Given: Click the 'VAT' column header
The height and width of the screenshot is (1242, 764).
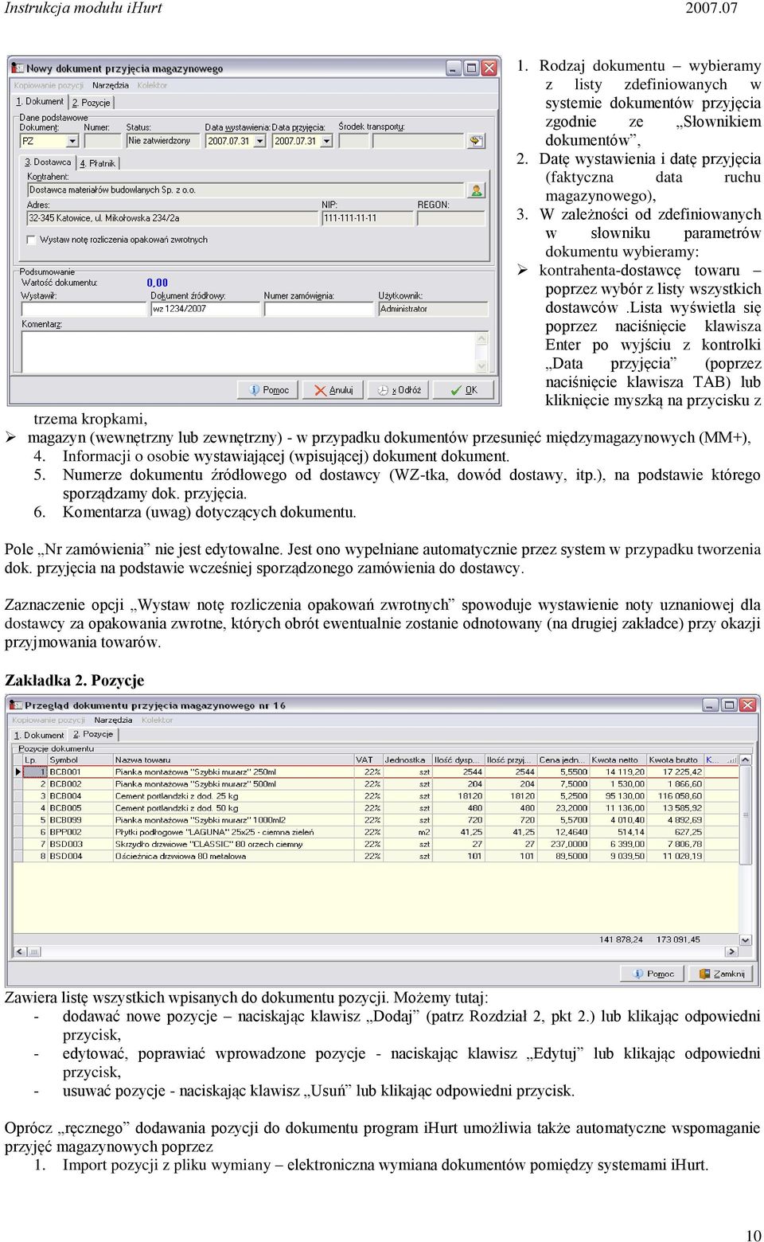Looking at the screenshot, I should click(368, 760).
